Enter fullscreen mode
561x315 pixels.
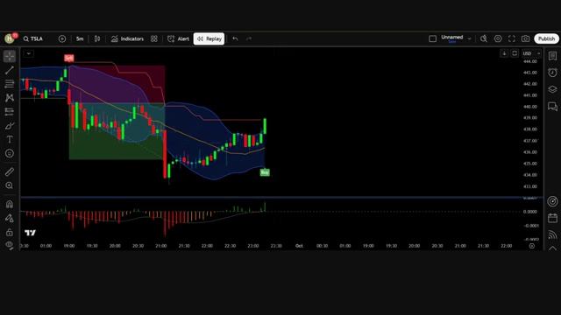click(x=512, y=38)
